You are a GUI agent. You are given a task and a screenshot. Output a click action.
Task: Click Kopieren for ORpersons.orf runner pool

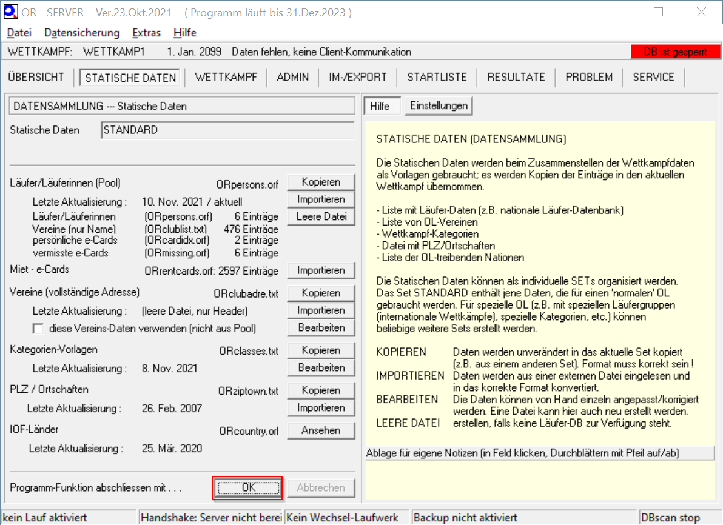click(x=321, y=182)
